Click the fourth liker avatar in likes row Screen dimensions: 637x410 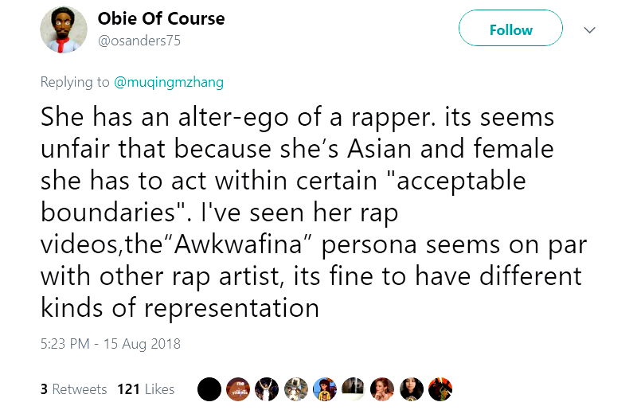[x=295, y=389]
